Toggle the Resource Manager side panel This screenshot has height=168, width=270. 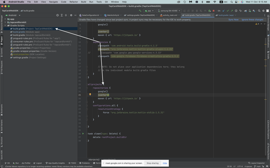[2, 24]
